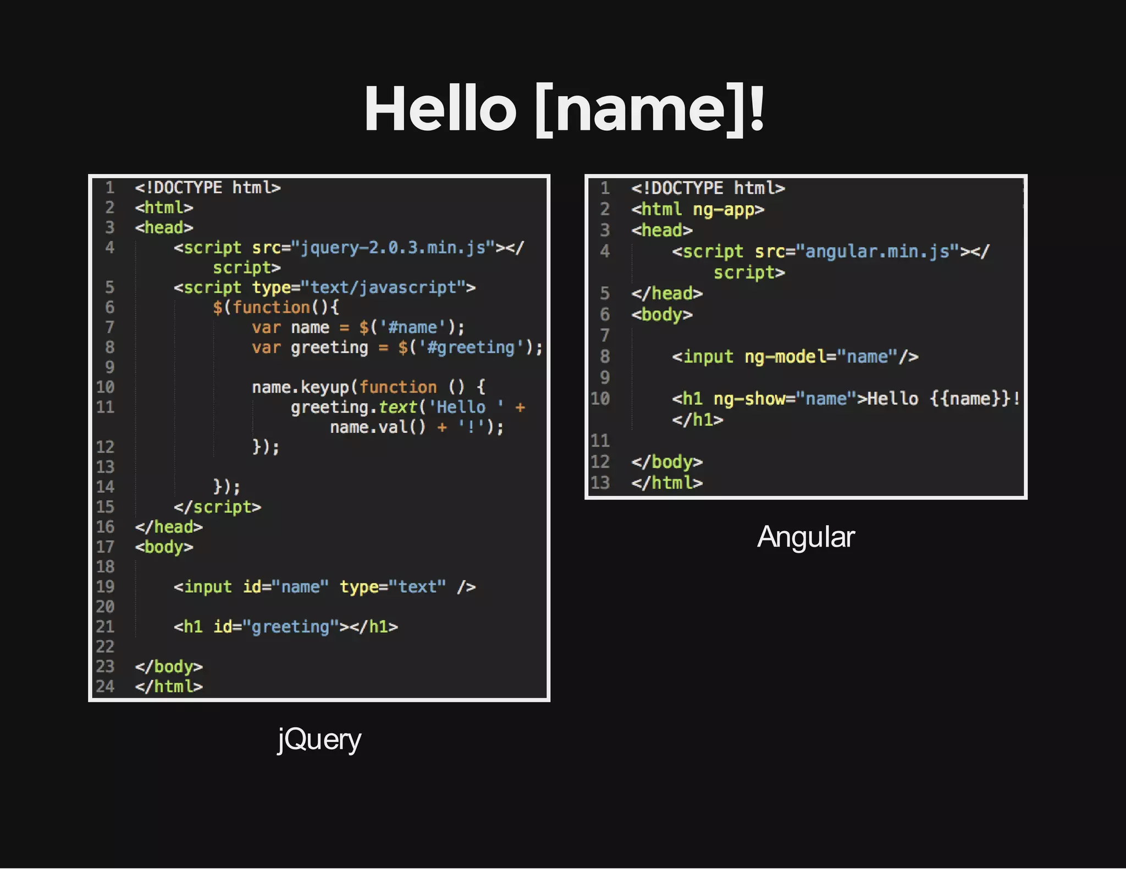Click line number 13 in Angular panel
Viewport: 1126px width, 869px height.
(600, 483)
